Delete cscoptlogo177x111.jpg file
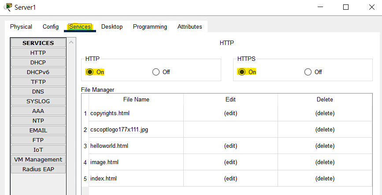Image resolution: width=382 pixels, height=195 pixels. [x=325, y=130]
